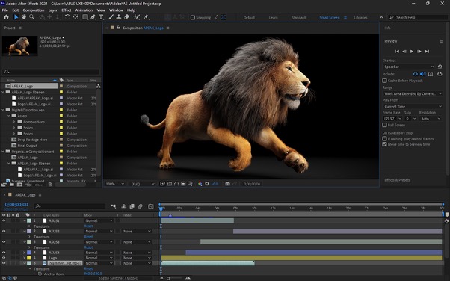450x281 pixels.
Task: Click the Graph Editor icon in timeline
Action: tap(151, 206)
